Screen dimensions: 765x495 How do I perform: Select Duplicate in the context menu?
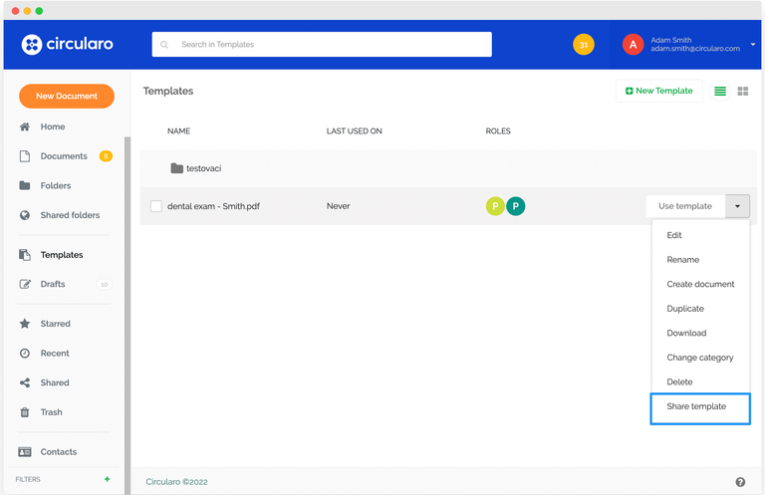click(685, 309)
